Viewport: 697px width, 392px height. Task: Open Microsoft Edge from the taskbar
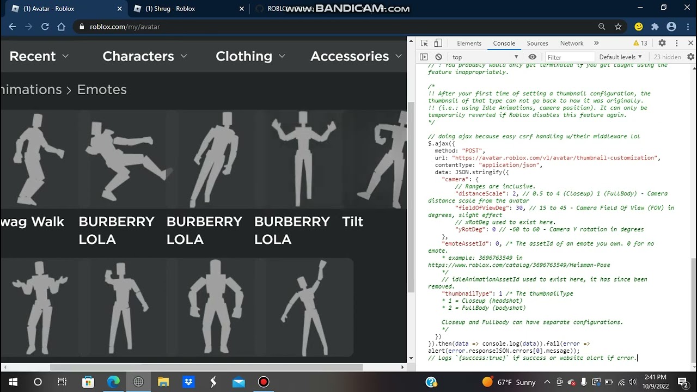coord(113,382)
